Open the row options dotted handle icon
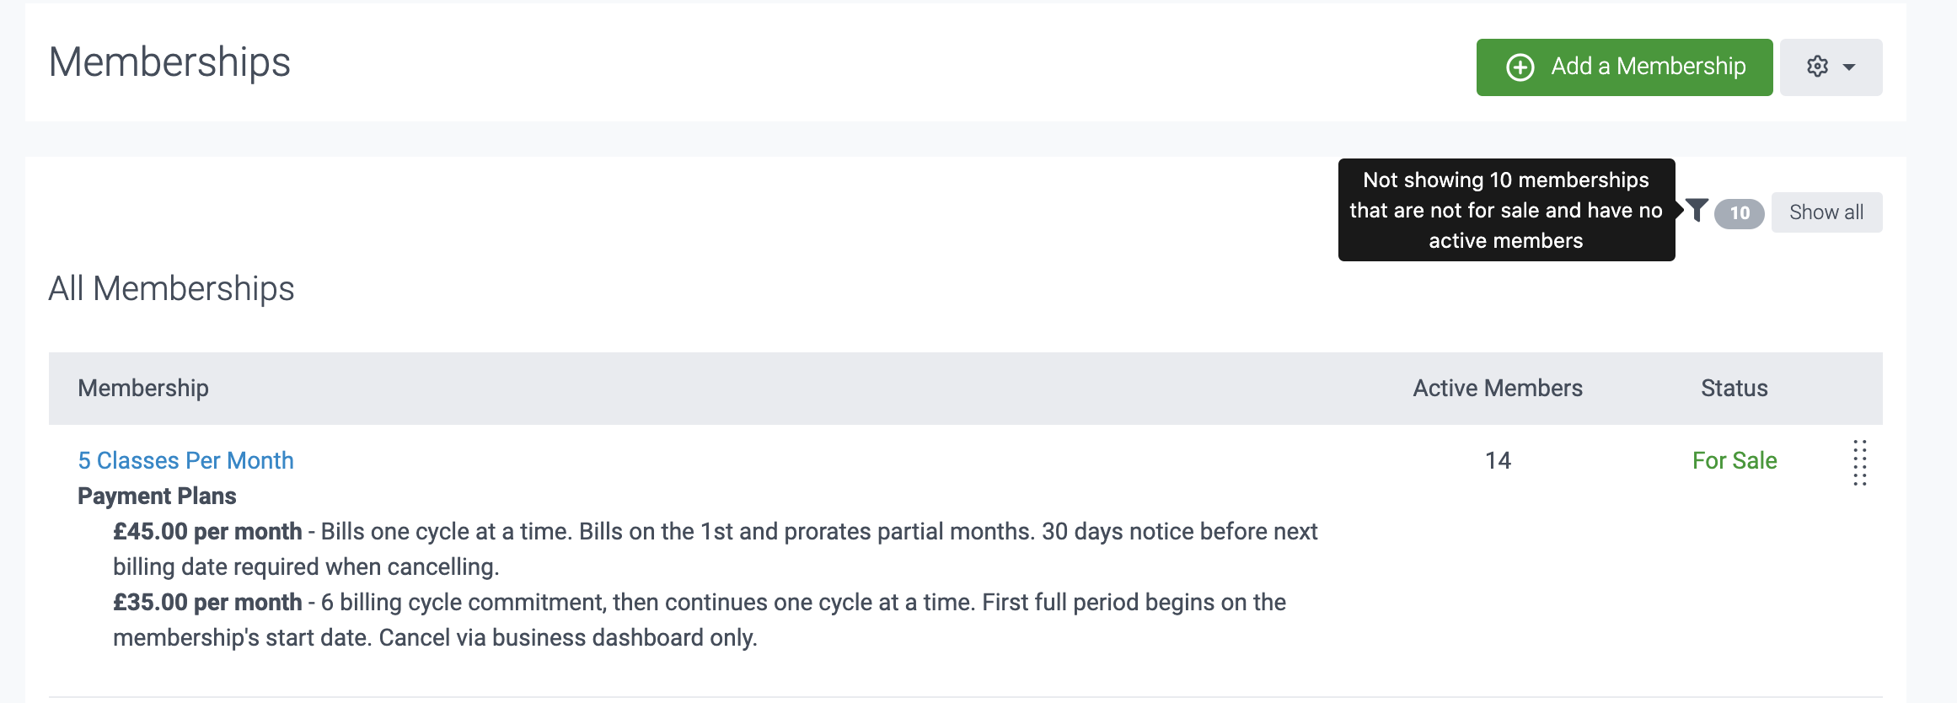Image resolution: width=1957 pixels, height=703 pixels. [x=1860, y=463]
